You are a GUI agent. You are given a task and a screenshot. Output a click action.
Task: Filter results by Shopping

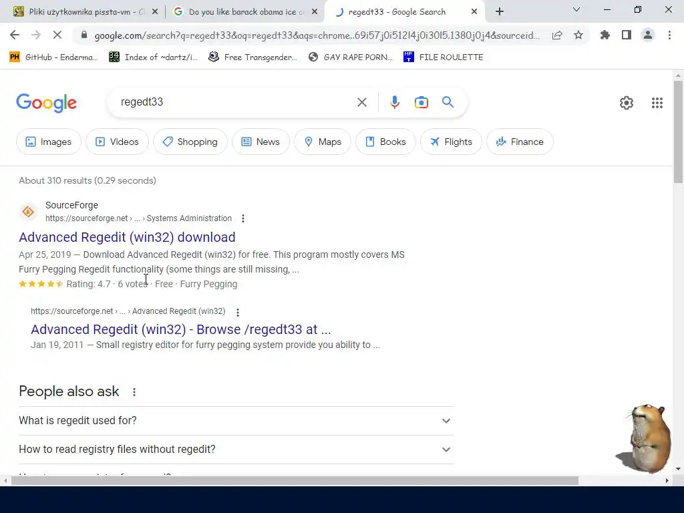190,142
